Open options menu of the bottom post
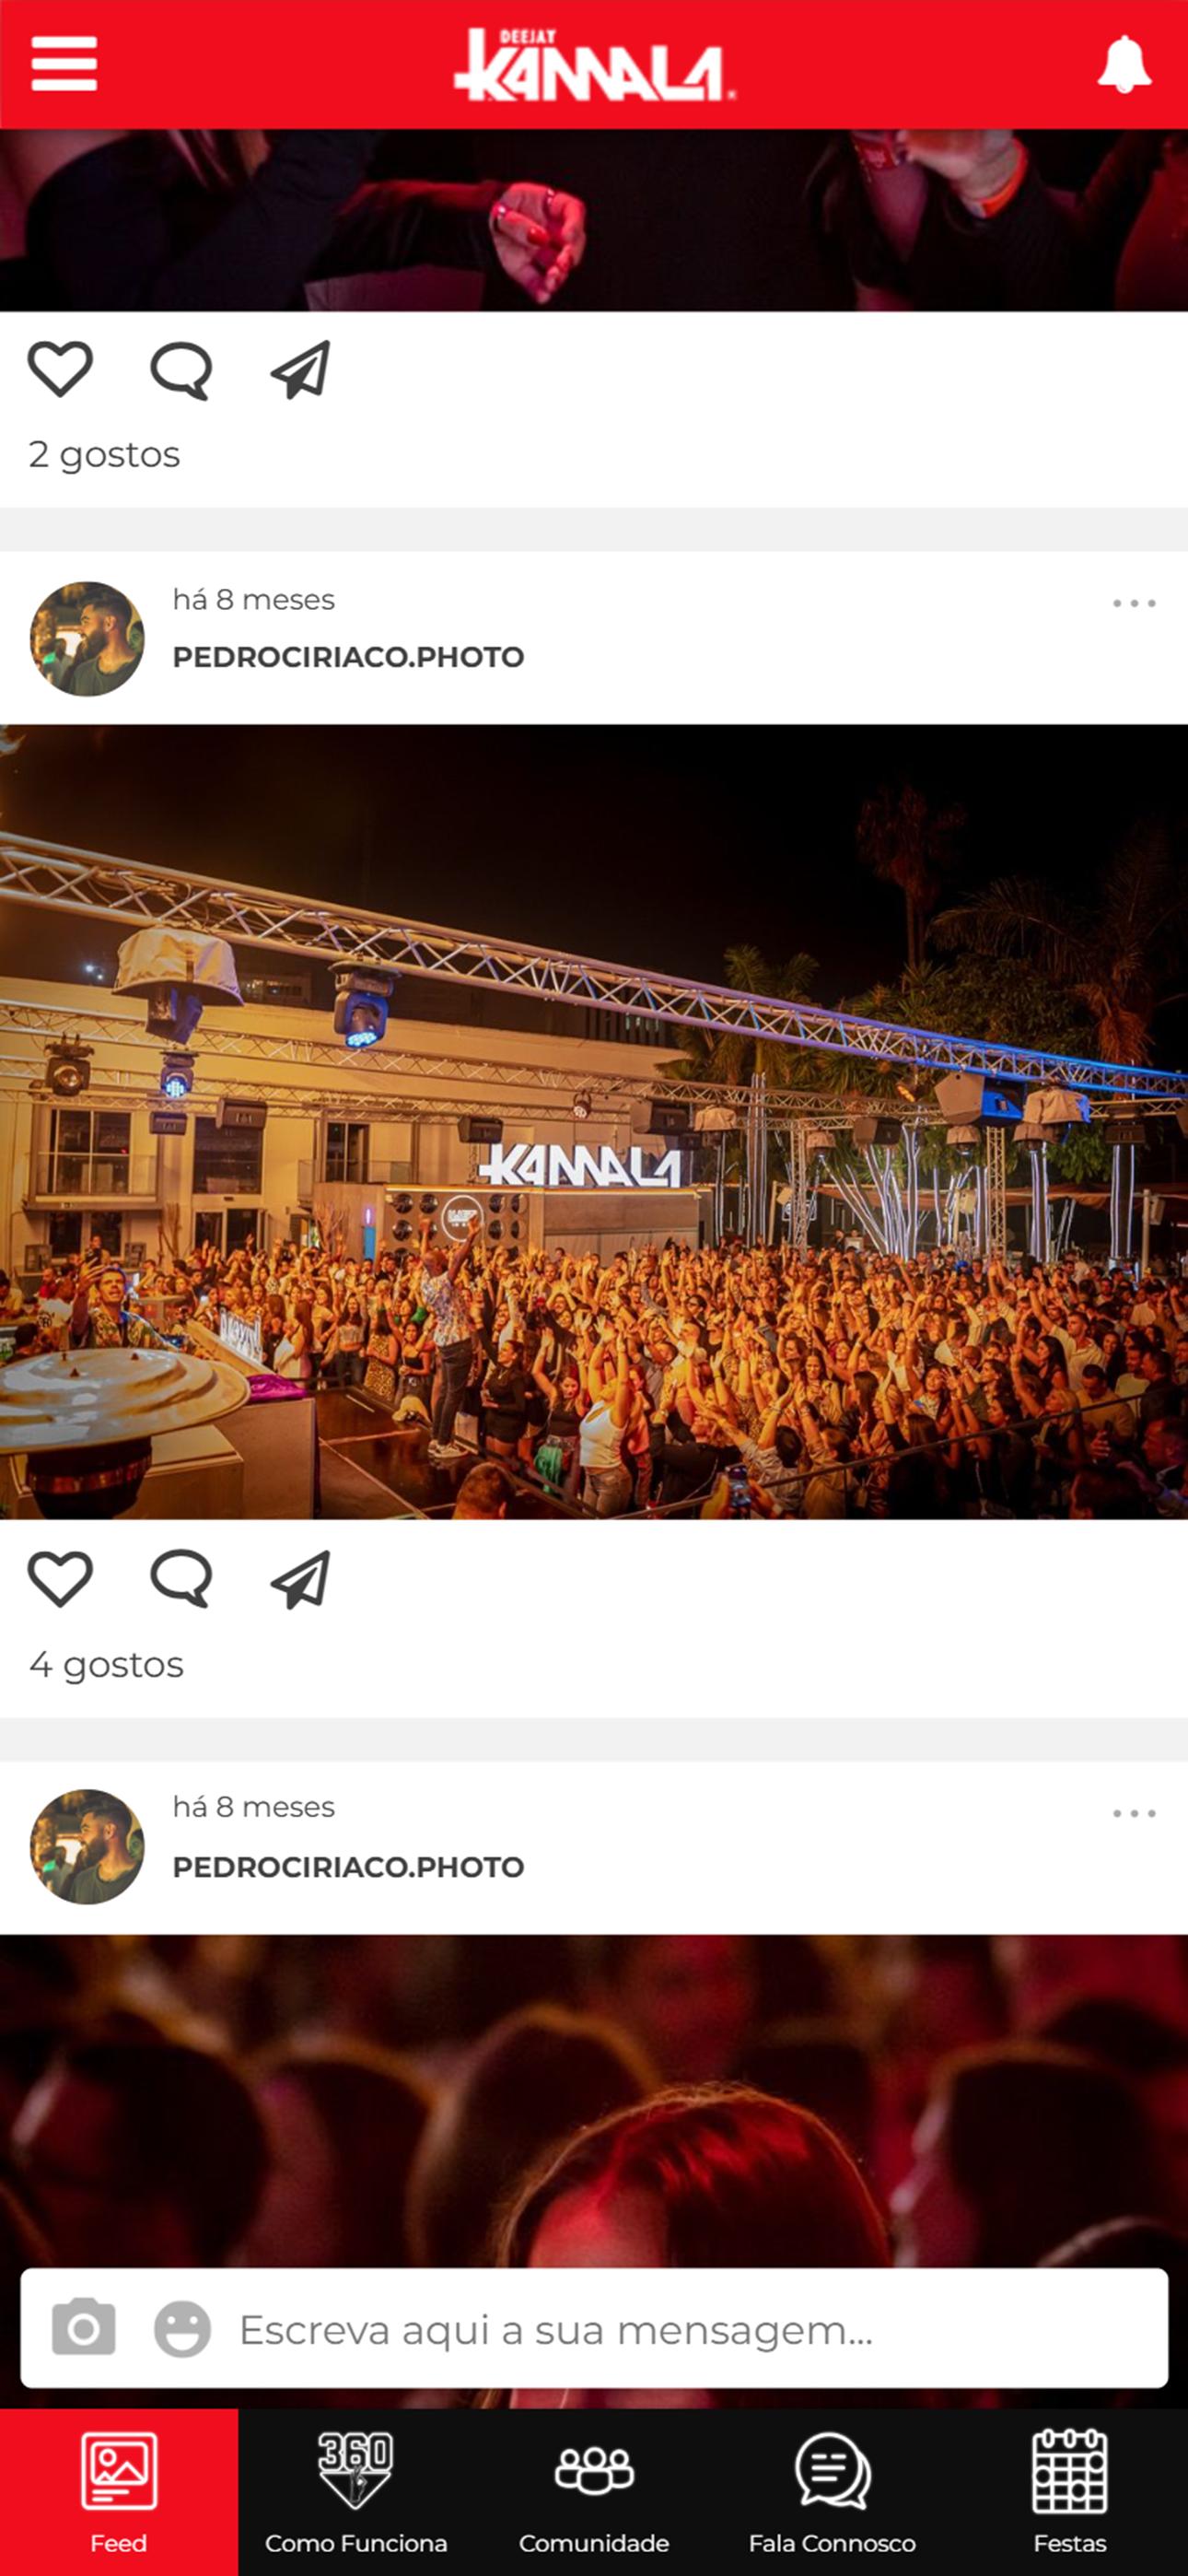This screenshot has height=2576, width=1188. point(1134,1813)
